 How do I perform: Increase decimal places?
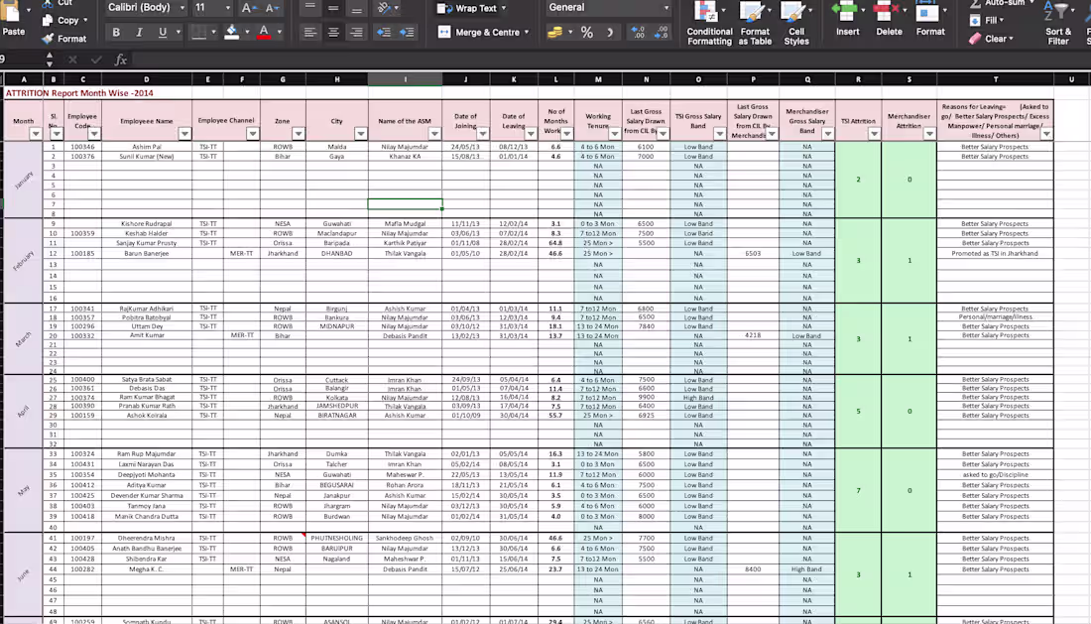click(x=638, y=32)
